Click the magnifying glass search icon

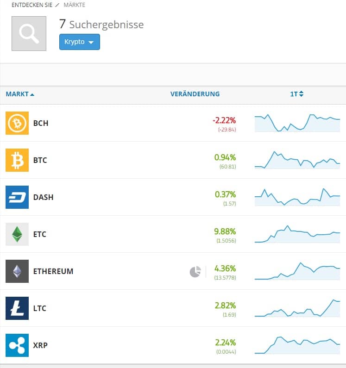tap(29, 34)
